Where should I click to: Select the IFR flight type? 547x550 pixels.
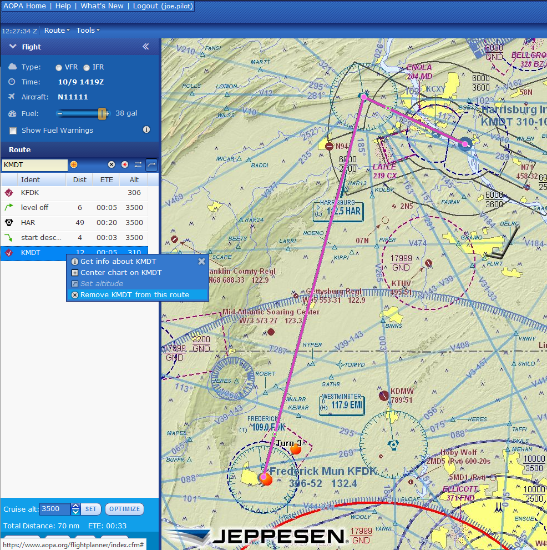point(87,67)
